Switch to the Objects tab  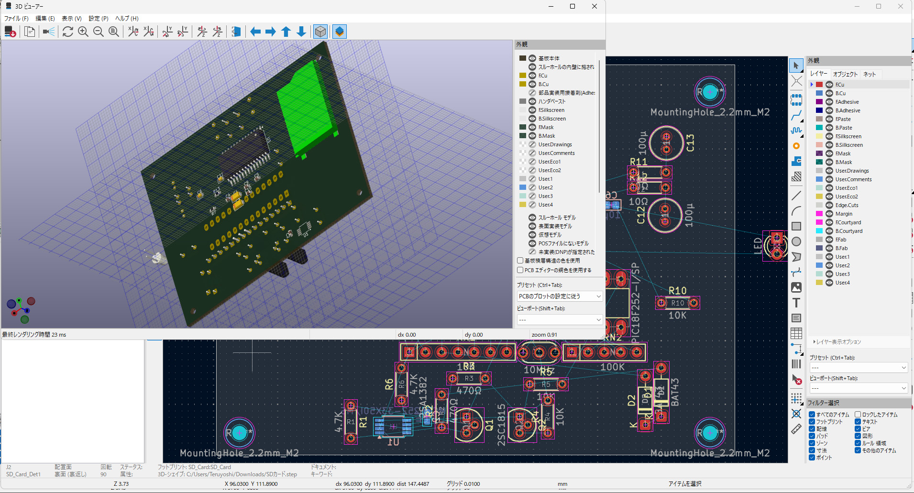845,74
